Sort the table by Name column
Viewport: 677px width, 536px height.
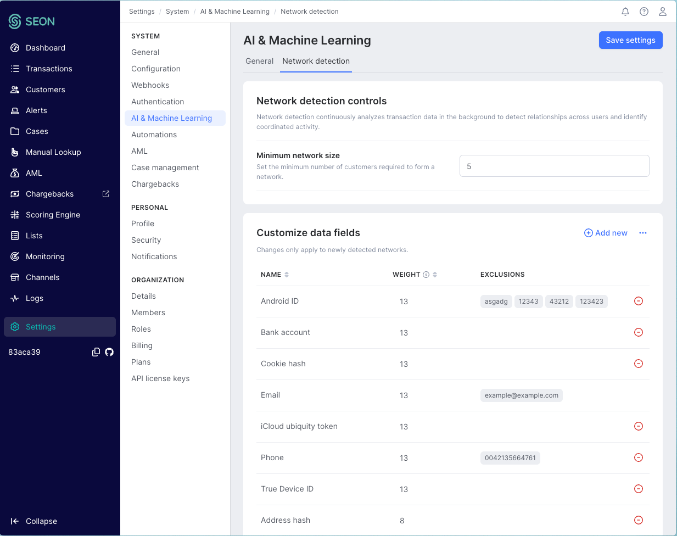click(287, 275)
